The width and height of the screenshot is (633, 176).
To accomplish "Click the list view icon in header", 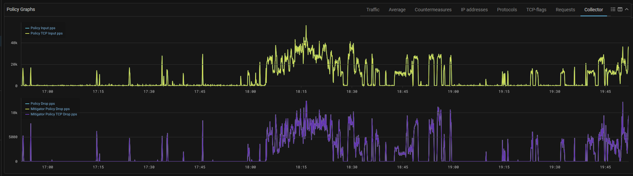I will (x=613, y=9).
